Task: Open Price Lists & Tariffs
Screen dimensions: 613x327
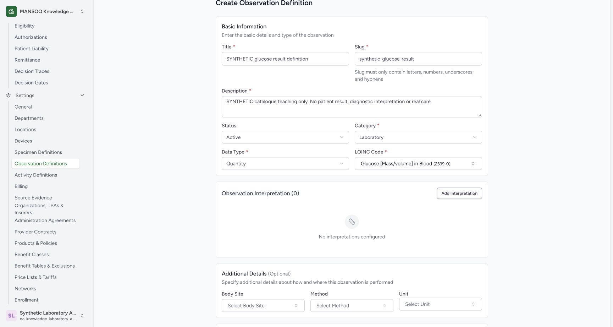Action: (x=35, y=277)
